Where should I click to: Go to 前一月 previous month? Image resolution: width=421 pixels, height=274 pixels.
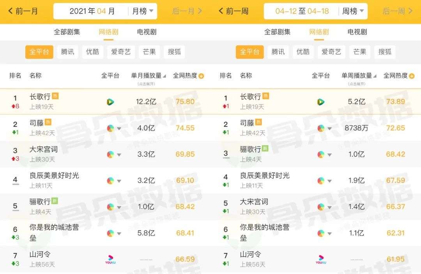pyautogui.click(x=23, y=11)
